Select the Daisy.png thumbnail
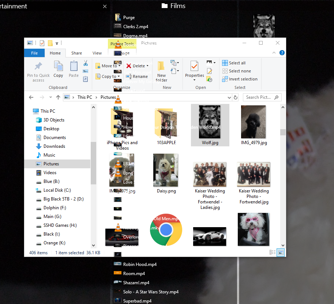This screenshot has width=334, height=304. (x=166, y=174)
